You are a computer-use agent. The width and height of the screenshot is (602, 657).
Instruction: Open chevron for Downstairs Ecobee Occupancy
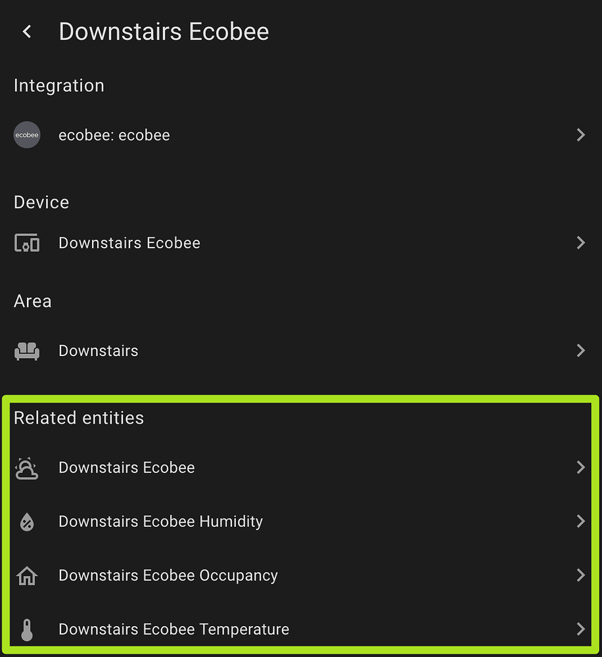tap(580, 576)
